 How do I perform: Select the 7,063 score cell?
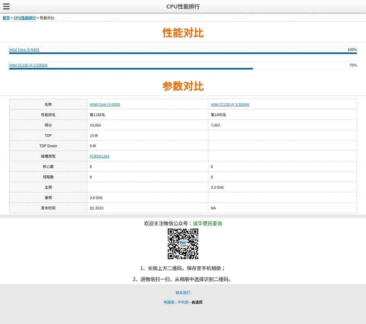282,125
